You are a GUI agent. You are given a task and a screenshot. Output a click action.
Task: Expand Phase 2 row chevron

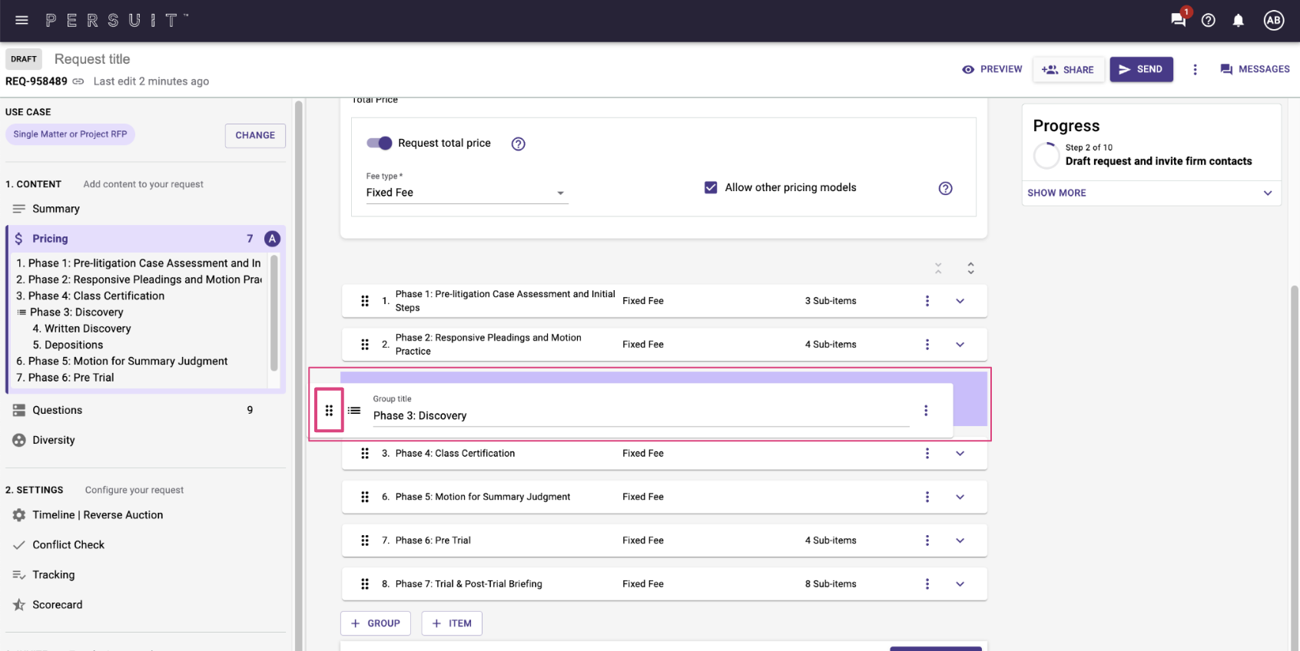[x=960, y=345]
